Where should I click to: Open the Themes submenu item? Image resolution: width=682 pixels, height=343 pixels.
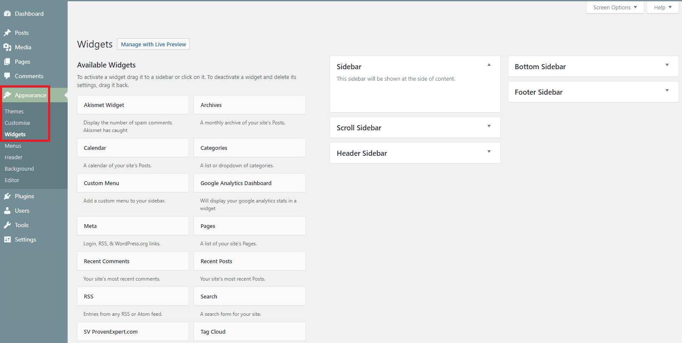pos(14,111)
